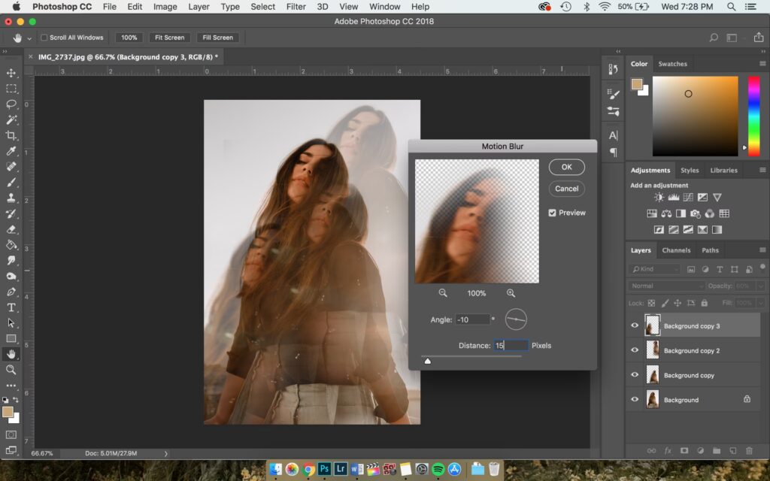The width and height of the screenshot is (770, 481).
Task: Select the Zoom tool in toolbar
Action: [x=11, y=370]
